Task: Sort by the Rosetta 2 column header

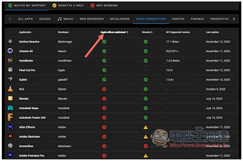Action: (x=147, y=32)
